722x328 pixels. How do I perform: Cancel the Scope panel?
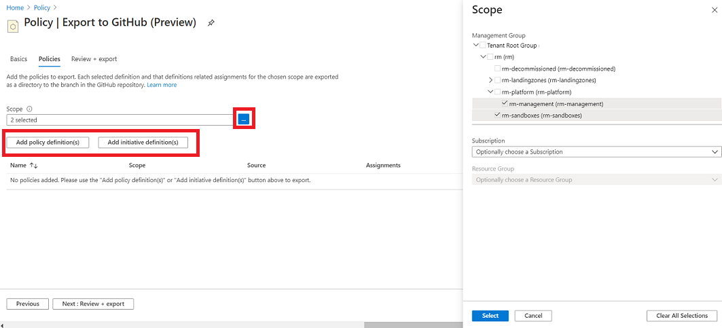pos(533,316)
